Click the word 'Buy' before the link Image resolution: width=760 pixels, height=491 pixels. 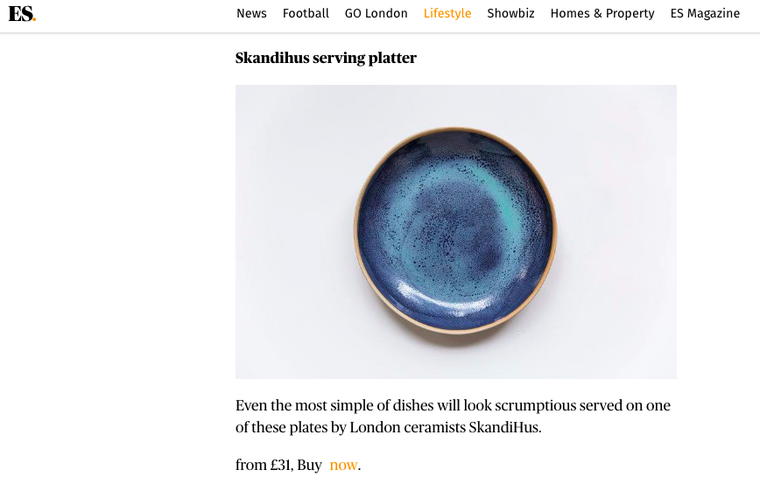[309, 465]
